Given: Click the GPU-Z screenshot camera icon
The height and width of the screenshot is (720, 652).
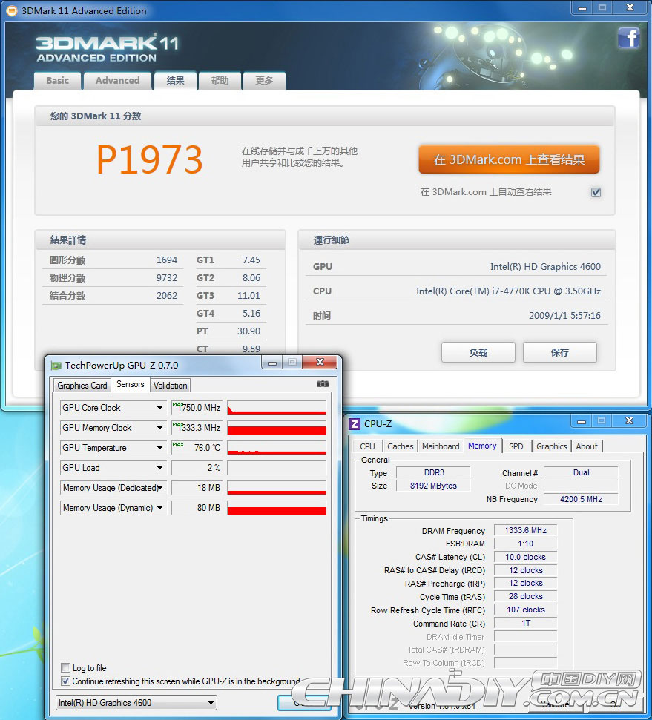Looking at the screenshot, I should [x=323, y=383].
